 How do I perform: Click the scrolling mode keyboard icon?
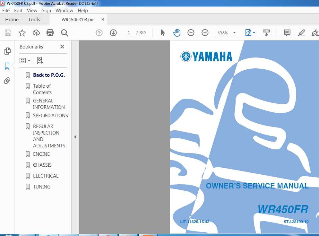click(x=266, y=33)
